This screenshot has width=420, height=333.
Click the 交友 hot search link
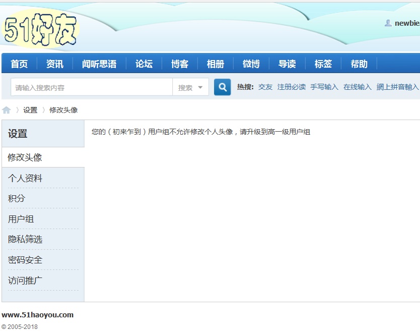pyautogui.click(x=265, y=87)
